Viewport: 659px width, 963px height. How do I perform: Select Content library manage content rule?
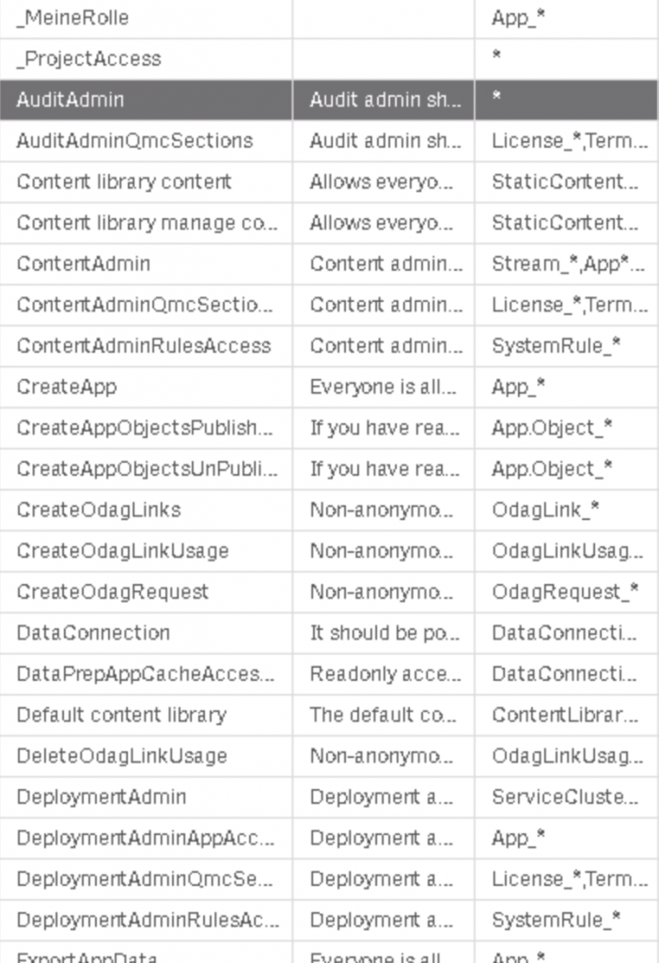click(147, 223)
